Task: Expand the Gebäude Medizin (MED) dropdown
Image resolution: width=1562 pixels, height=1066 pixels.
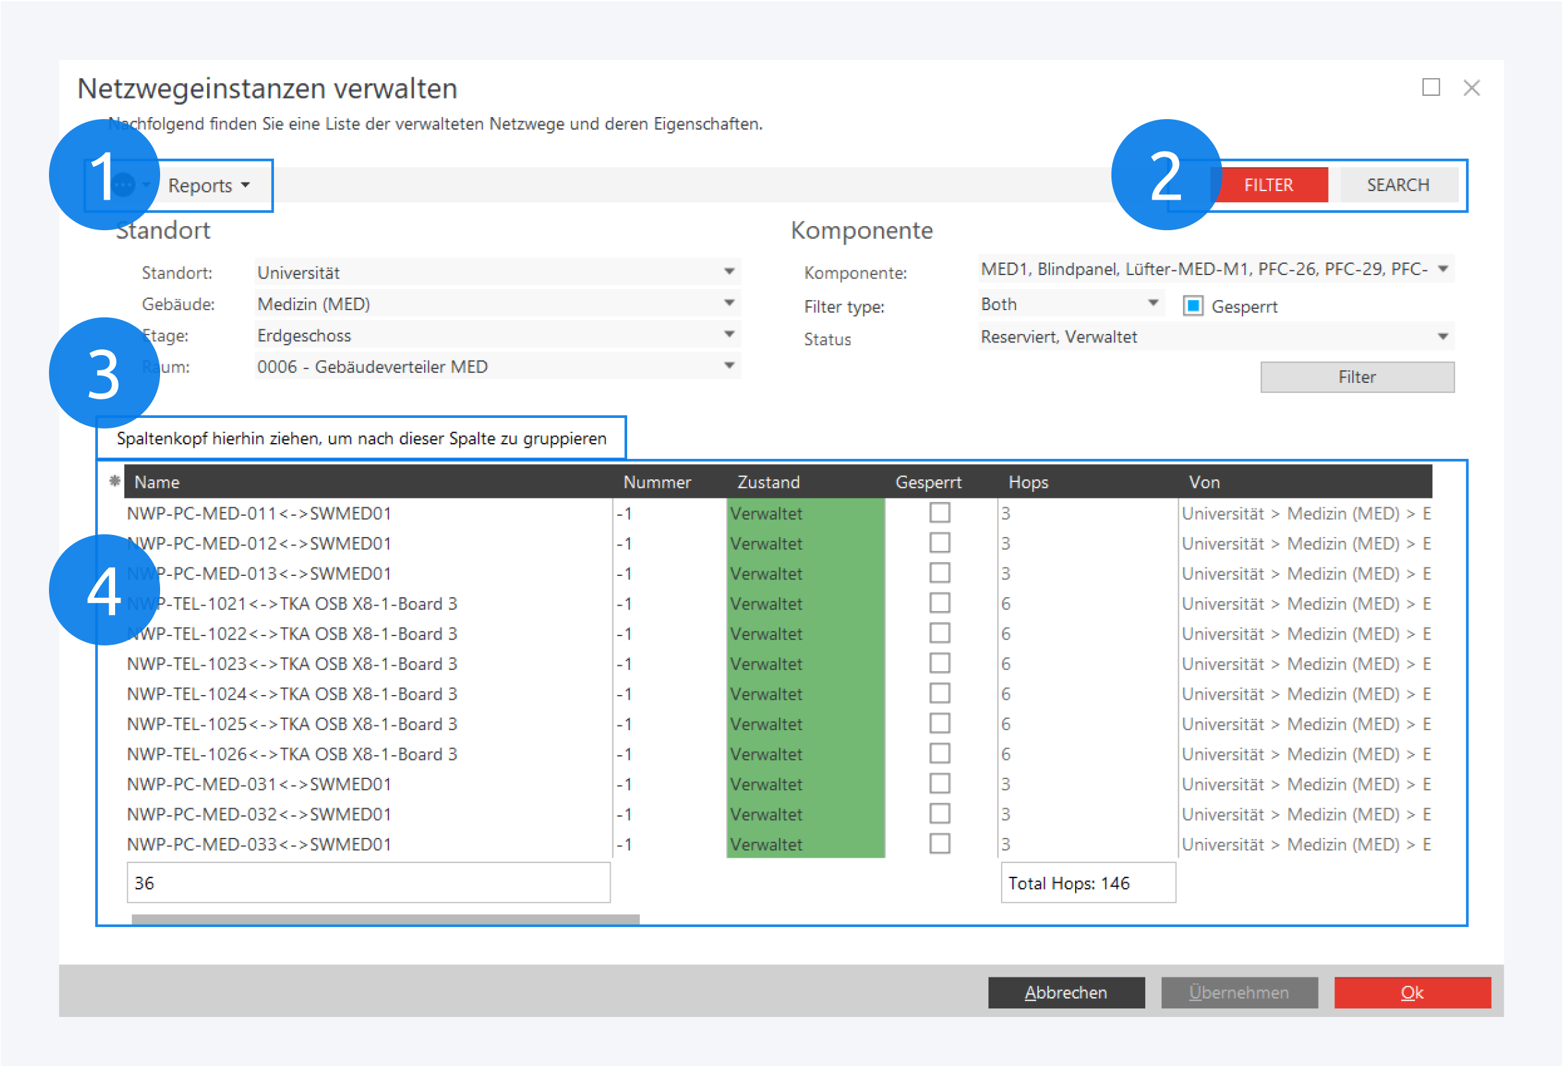Action: coord(728,304)
